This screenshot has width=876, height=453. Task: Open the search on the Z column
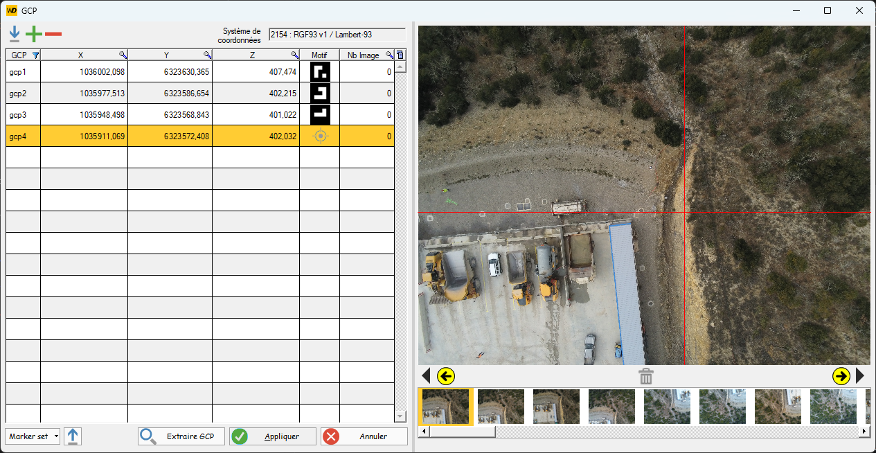[293, 55]
